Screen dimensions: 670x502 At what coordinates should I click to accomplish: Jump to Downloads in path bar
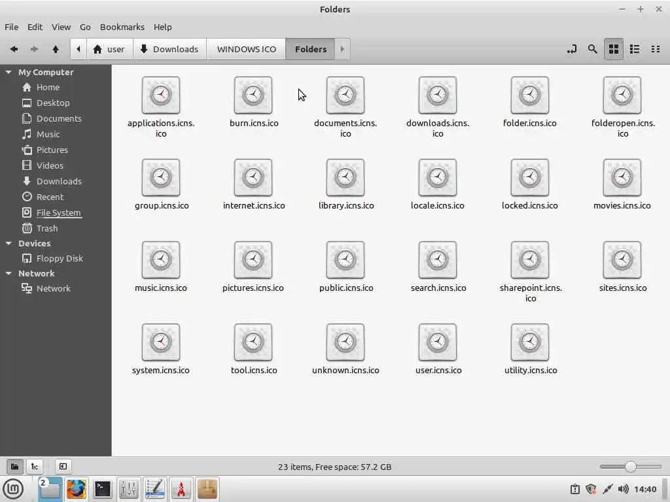(169, 49)
